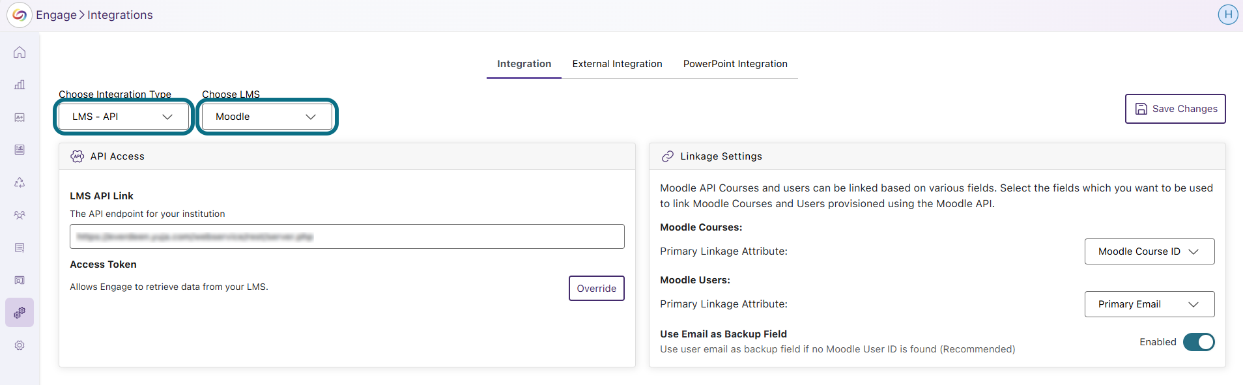This screenshot has height=385, width=1243.
Task: Click 'Use Email as Backup Field' text
Action: click(x=723, y=334)
